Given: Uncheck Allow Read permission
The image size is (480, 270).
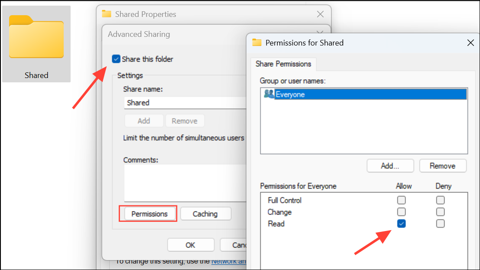Looking at the screenshot, I should coord(401,224).
